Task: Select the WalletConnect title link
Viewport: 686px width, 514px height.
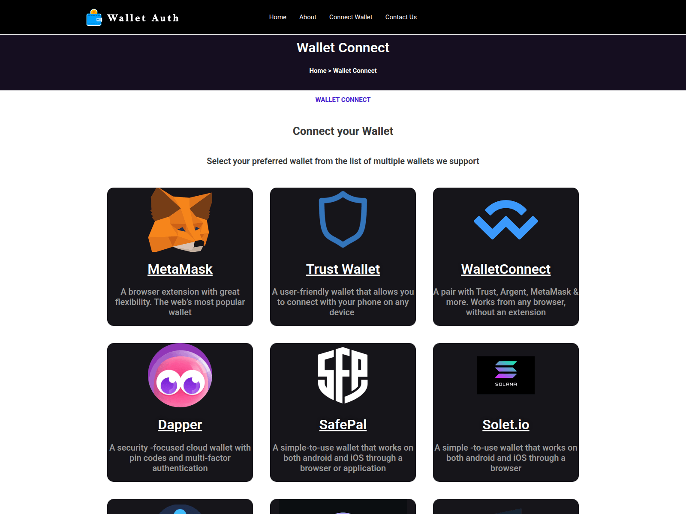Action: [x=506, y=269]
